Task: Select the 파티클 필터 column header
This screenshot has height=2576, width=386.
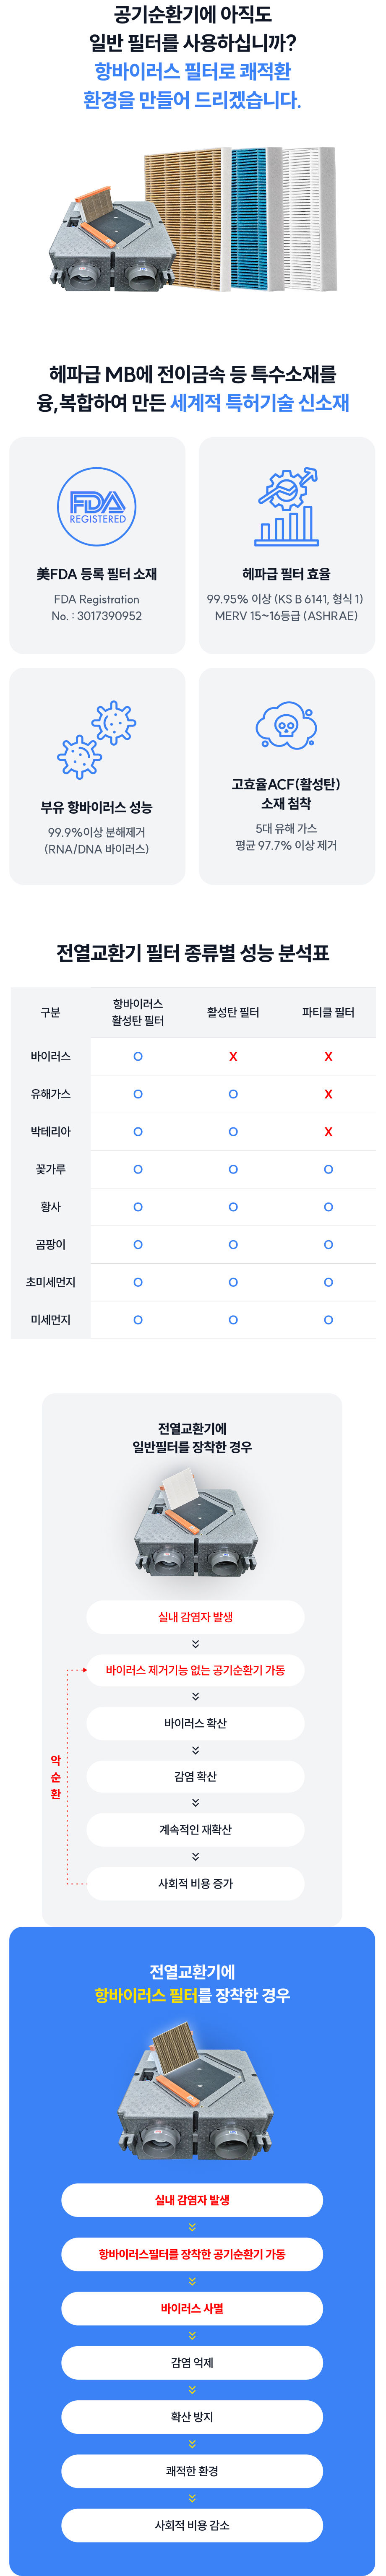Action: [328, 1012]
